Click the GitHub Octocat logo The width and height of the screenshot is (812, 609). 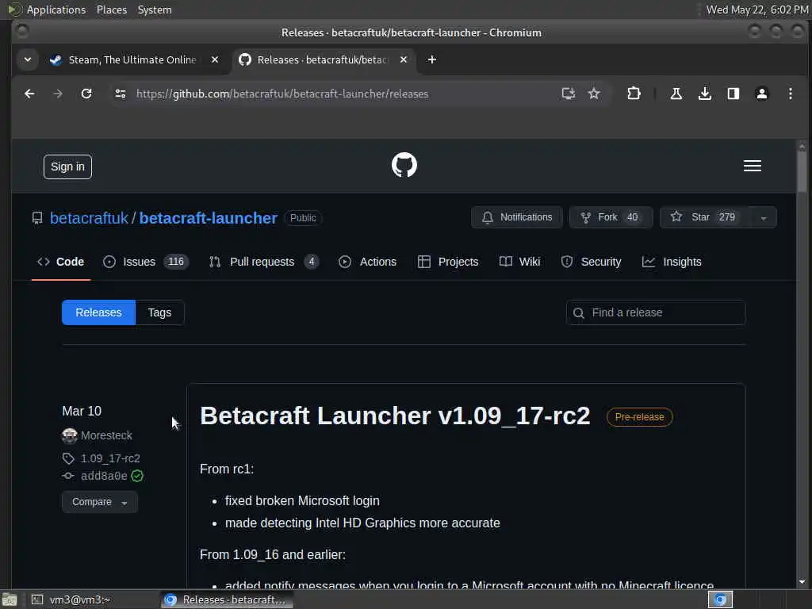tap(404, 165)
